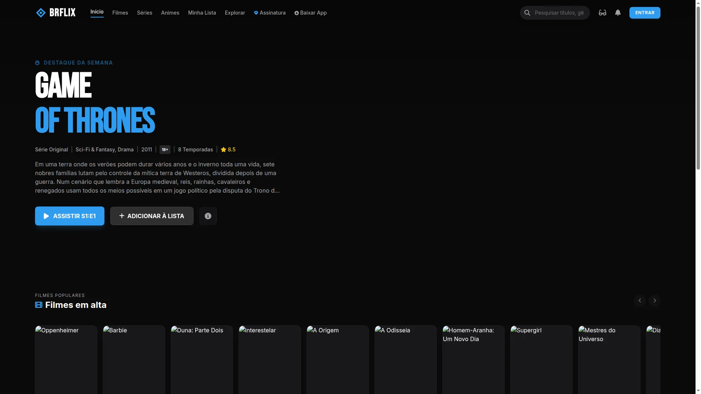701x394 pixels.
Task: Go to Início tab
Action: tap(97, 12)
